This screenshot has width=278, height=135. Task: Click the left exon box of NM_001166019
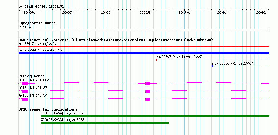point(25,84)
